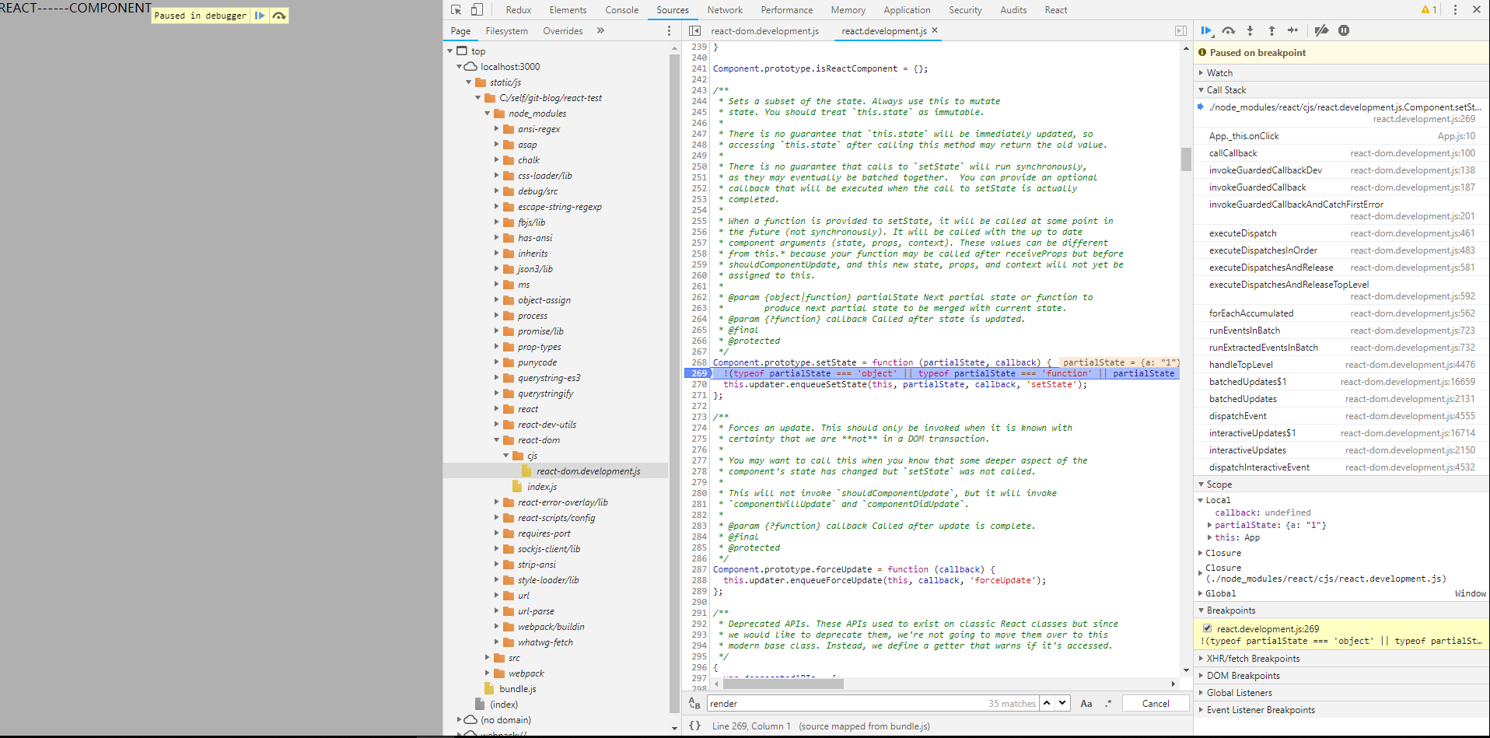
Task: Toggle Match Case in search bar
Action: (x=1086, y=704)
